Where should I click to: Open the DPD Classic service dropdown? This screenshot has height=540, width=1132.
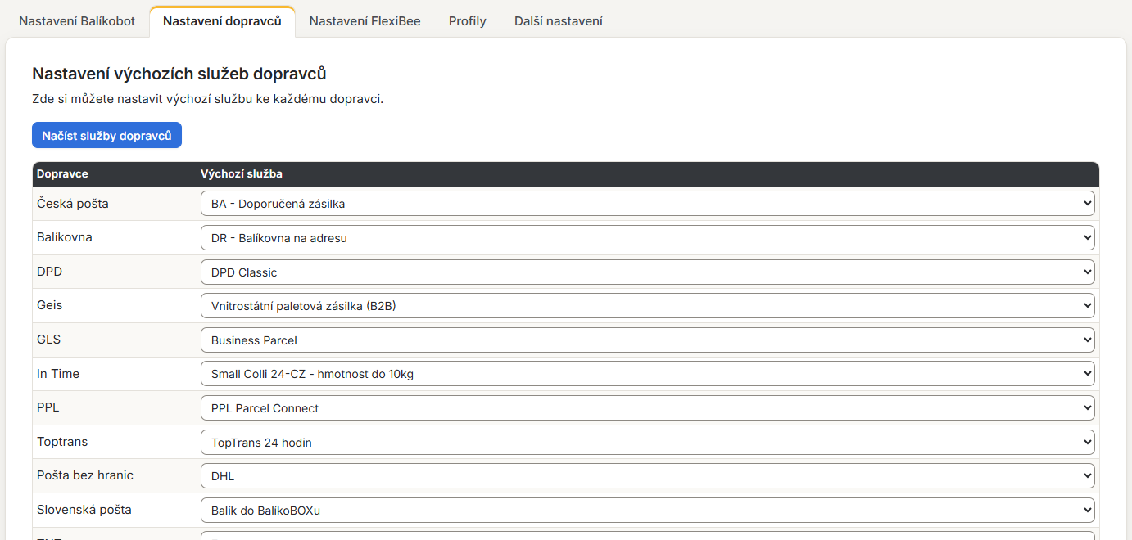pos(647,272)
